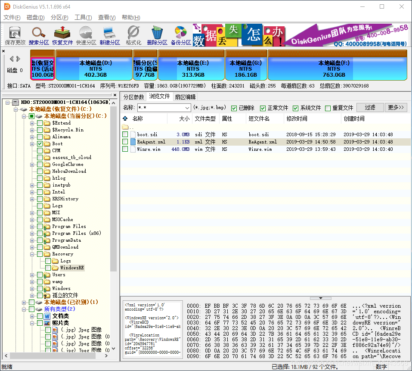
Task: Sort file list by 大小 column
Action: point(180,118)
